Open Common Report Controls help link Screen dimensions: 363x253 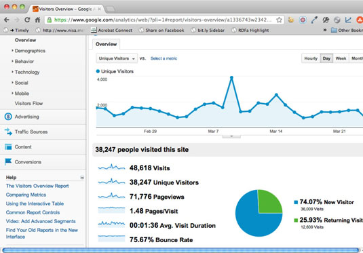33,212
